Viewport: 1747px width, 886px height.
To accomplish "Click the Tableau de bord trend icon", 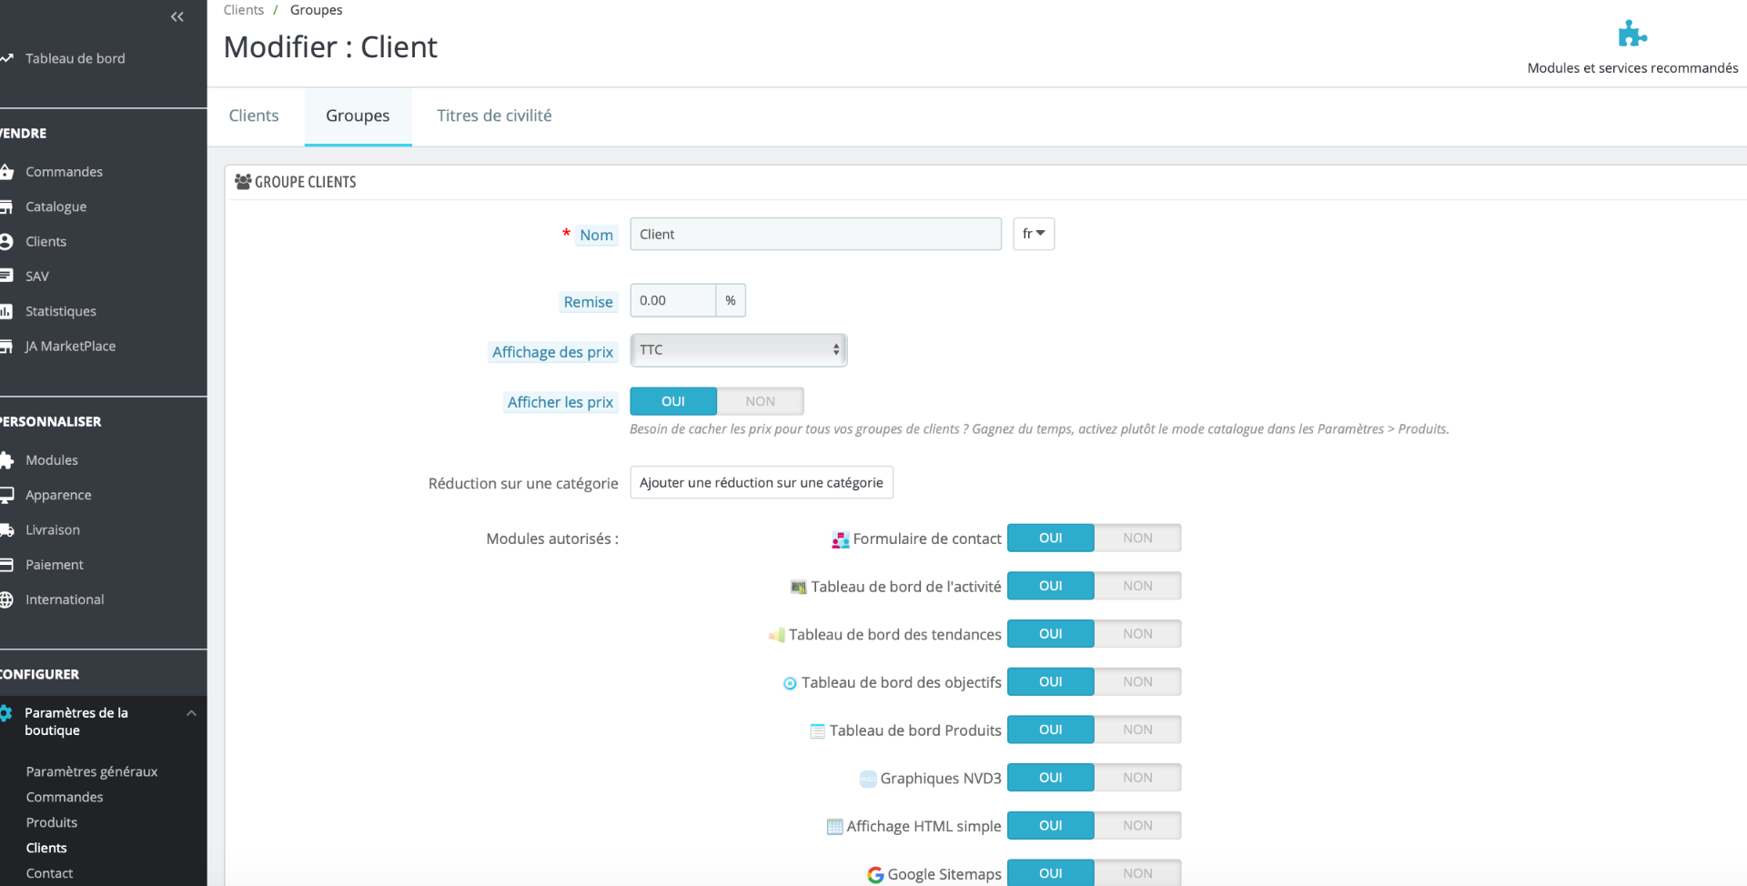I will pyautogui.click(x=6, y=58).
